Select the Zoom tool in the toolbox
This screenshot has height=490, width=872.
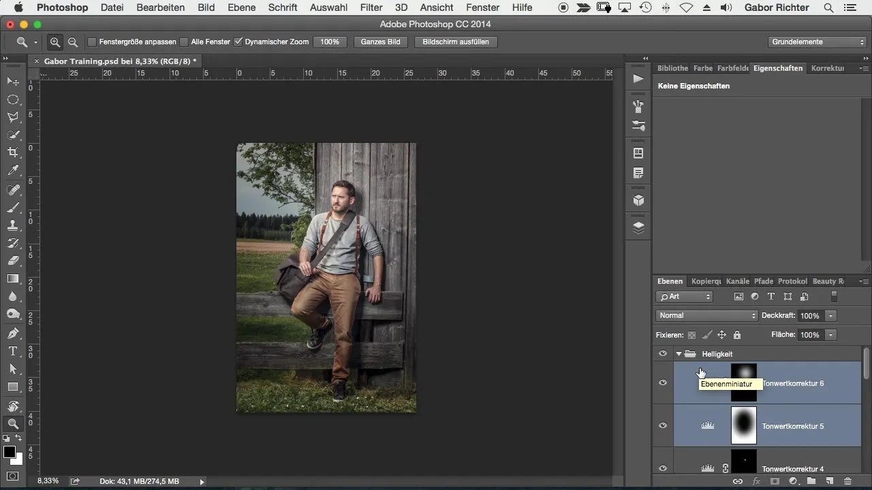[13, 424]
